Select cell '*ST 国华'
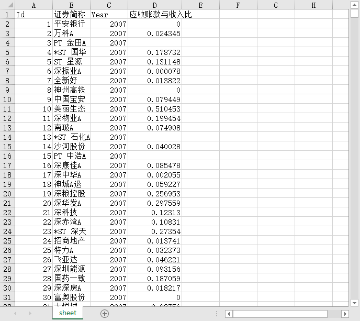This screenshot has width=360, height=321. (x=71, y=52)
